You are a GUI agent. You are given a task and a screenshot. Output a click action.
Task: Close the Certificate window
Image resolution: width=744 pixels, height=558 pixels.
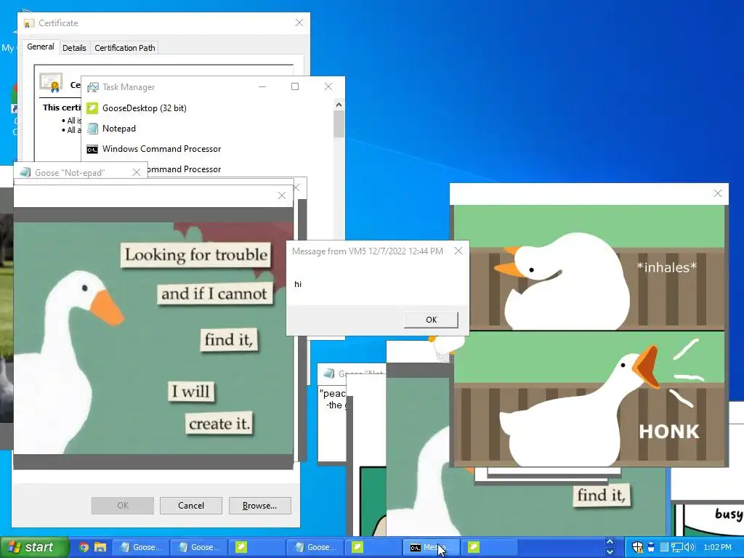299,23
